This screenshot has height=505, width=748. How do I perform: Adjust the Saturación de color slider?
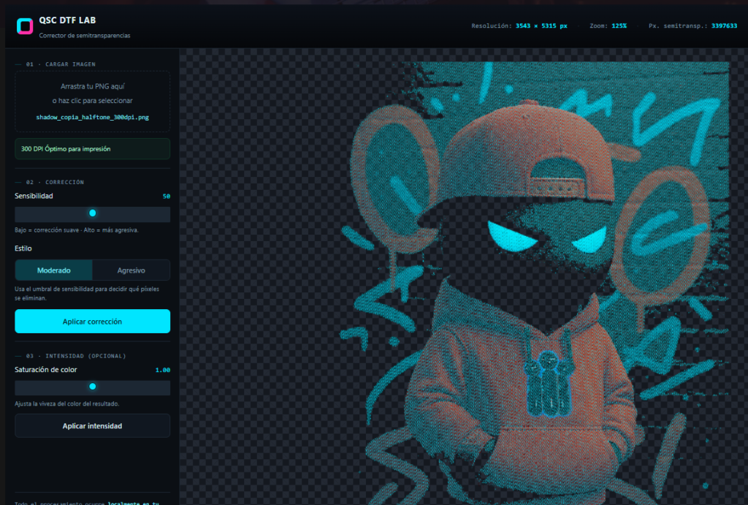pyautogui.click(x=93, y=387)
